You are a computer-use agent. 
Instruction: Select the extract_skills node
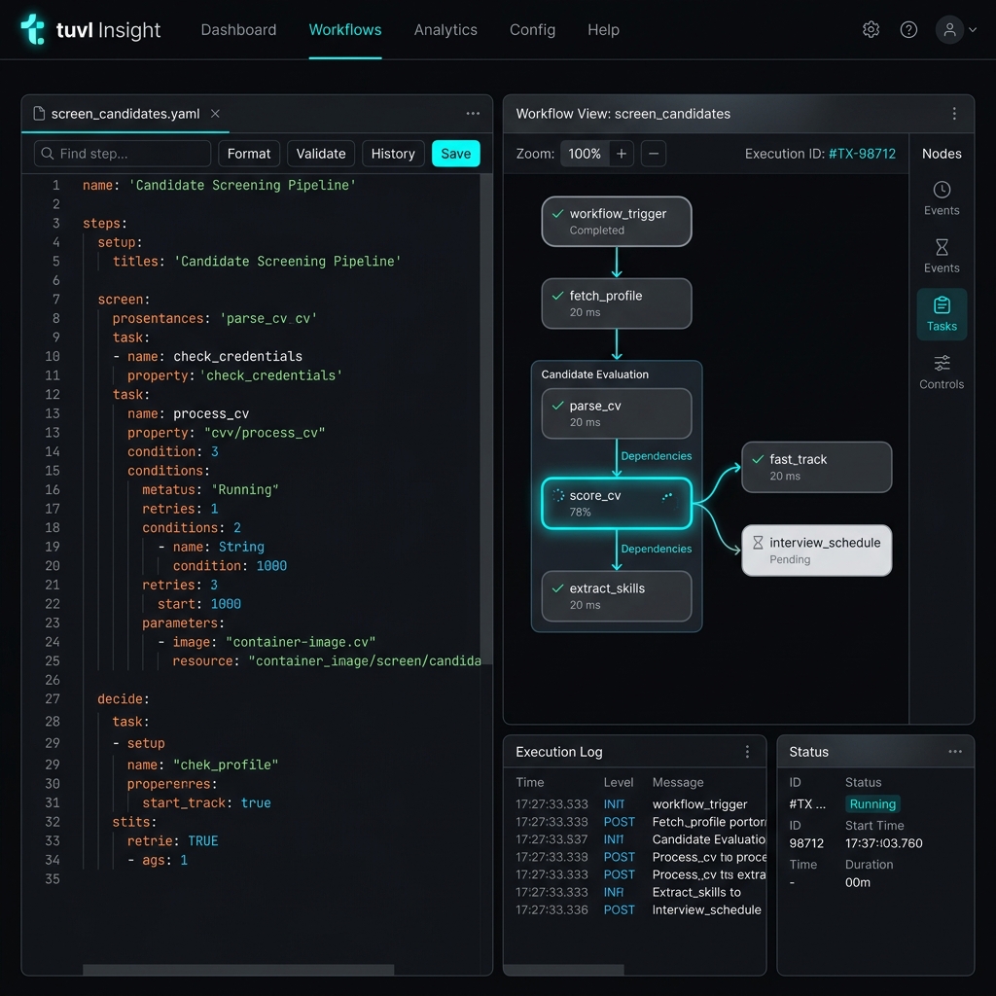tap(616, 596)
